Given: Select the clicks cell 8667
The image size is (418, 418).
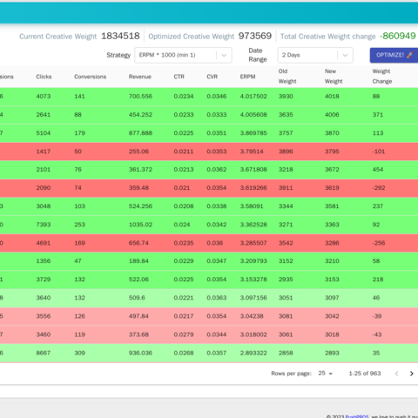Looking at the screenshot, I should click(44, 353).
